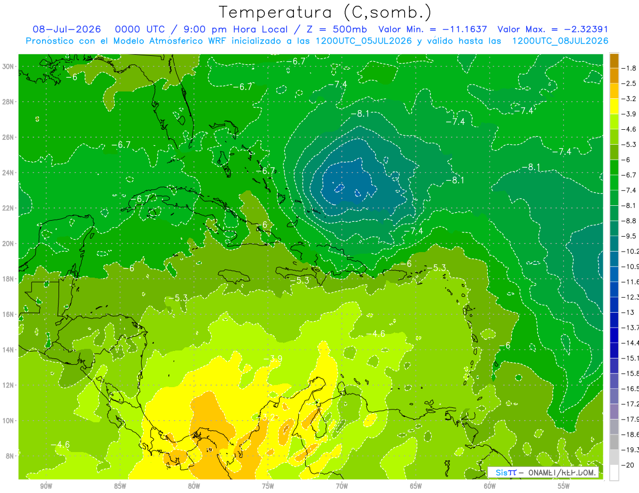The height and width of the screenshot is (493, 639).
Task: Click the longitude axis label "60W"
Action: [x=490, y=486]
